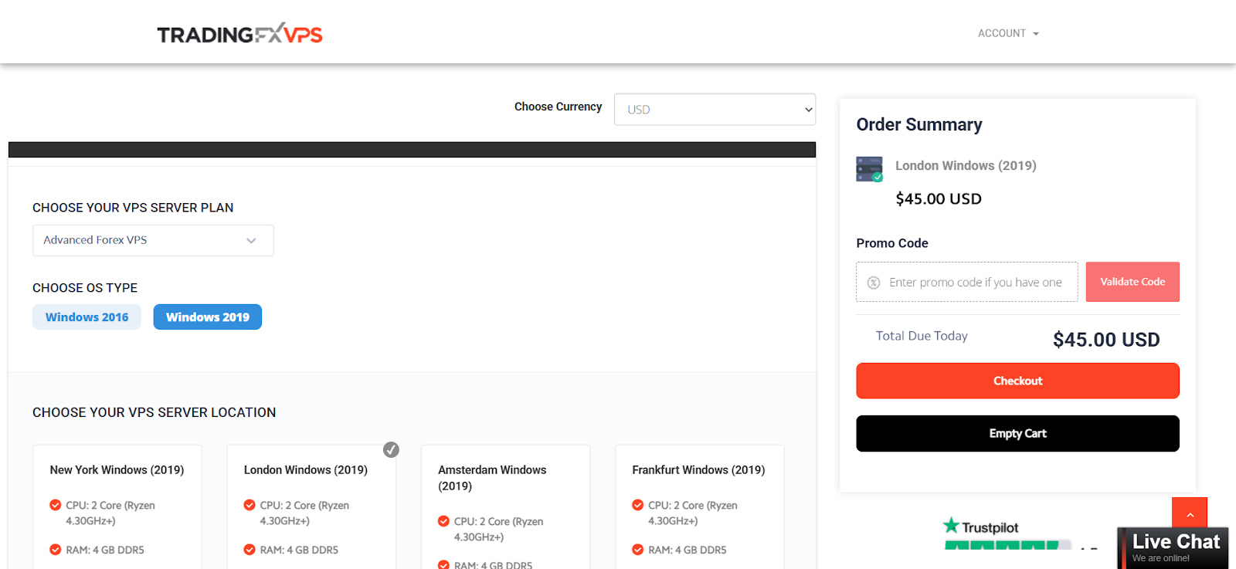The width and height of the screenshot is (1236, 569).
Task: Click the CPU checkmark icon in Amsterdam card
Action: pyautogui.click(x=443, y=521)
